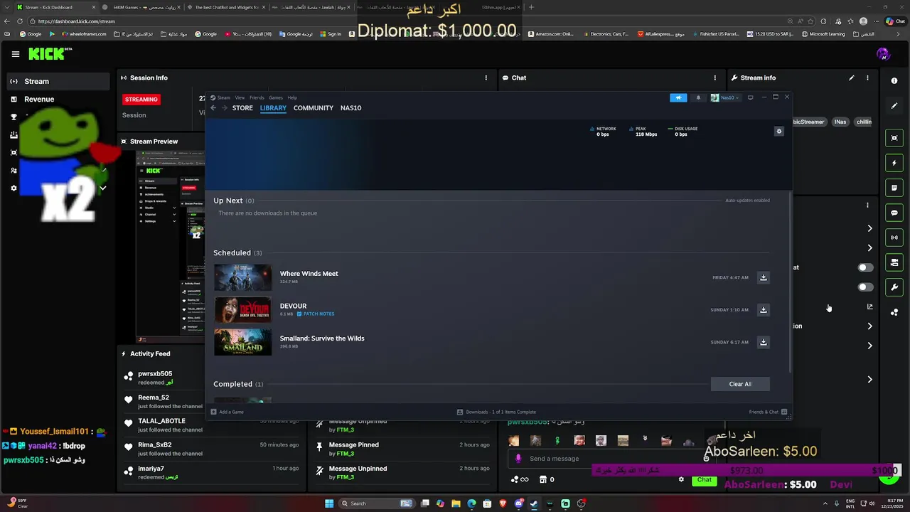Open the Windows Start menu

329,503
